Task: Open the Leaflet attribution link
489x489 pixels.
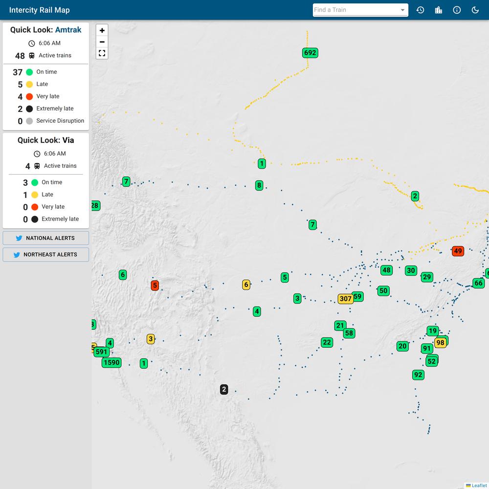Action: pos(480,486)
